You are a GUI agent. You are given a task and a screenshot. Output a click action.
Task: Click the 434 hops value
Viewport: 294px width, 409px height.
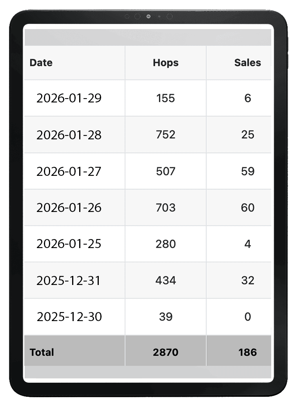[x=165, y=281]
